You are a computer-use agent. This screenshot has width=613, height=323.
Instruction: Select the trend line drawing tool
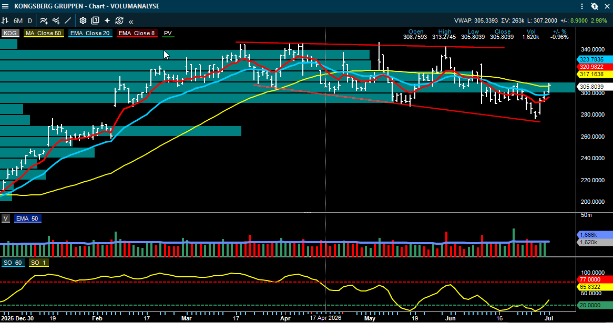[68, 20]
